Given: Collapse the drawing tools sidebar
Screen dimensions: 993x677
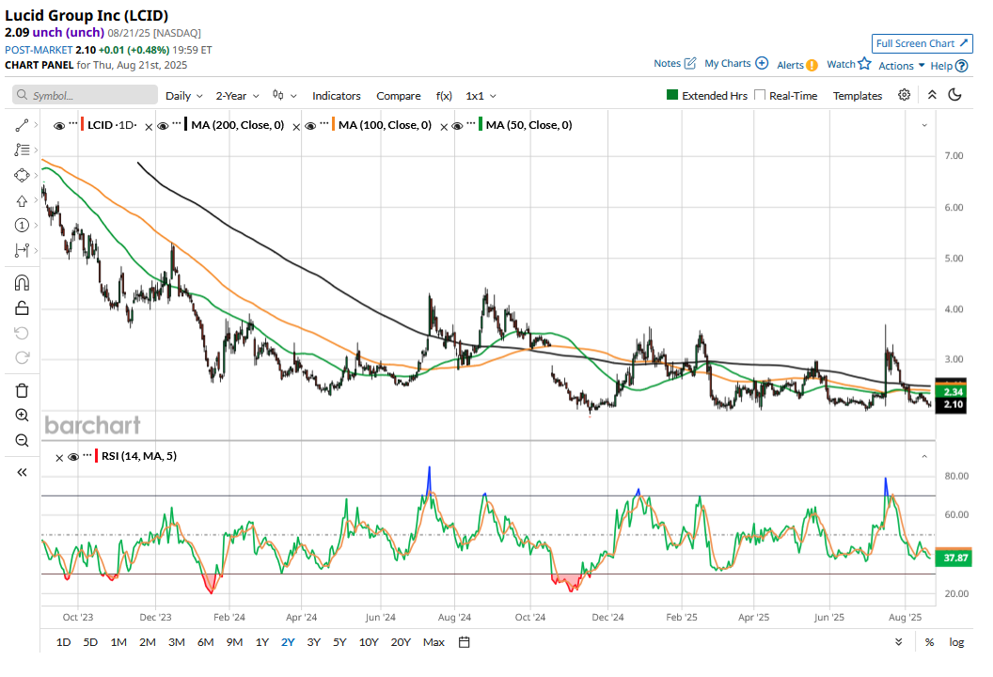Looking at the screenshot, I should pos(22,472).
